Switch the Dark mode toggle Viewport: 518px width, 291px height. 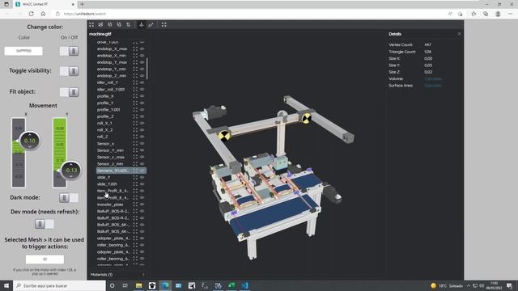tap(69, 197)
